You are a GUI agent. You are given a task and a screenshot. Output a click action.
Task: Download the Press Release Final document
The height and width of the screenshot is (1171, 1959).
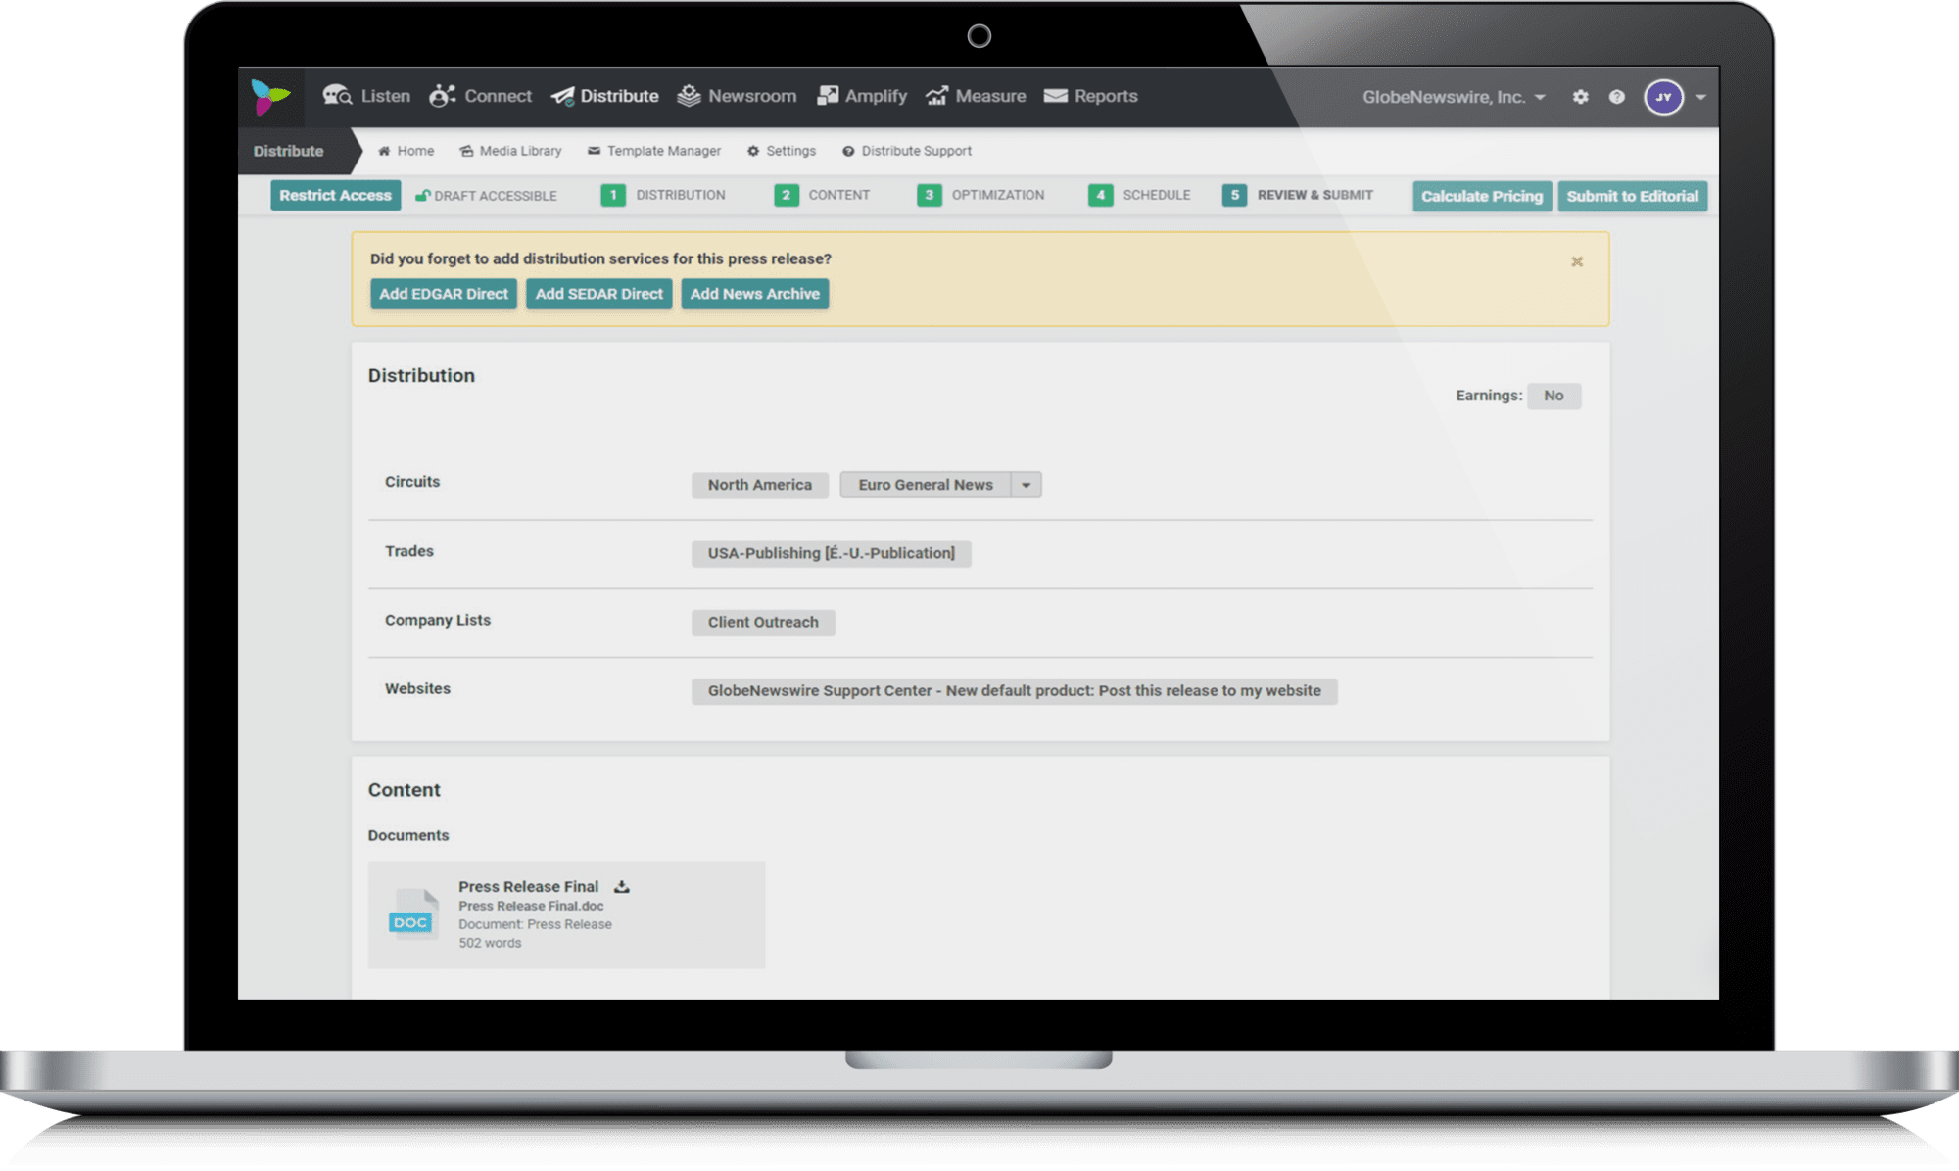click(x=621, y=886)
